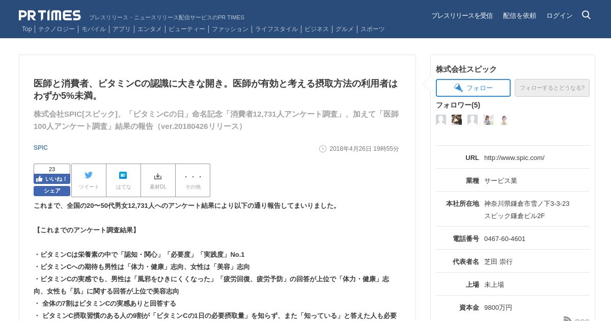Image resolution: width=611 pixels, height=321 pixels.
Task: Click the article subtitle starting 株式会社SPIC[スピック]
Action: pyautogui.click(x=216, y=120)
